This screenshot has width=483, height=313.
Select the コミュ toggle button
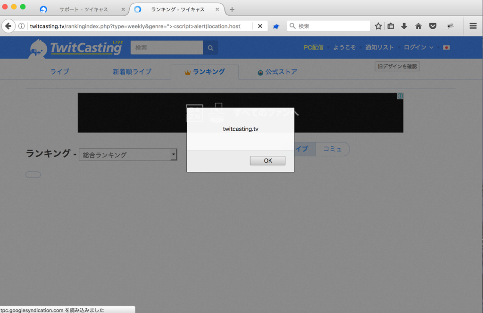point(333,149)
